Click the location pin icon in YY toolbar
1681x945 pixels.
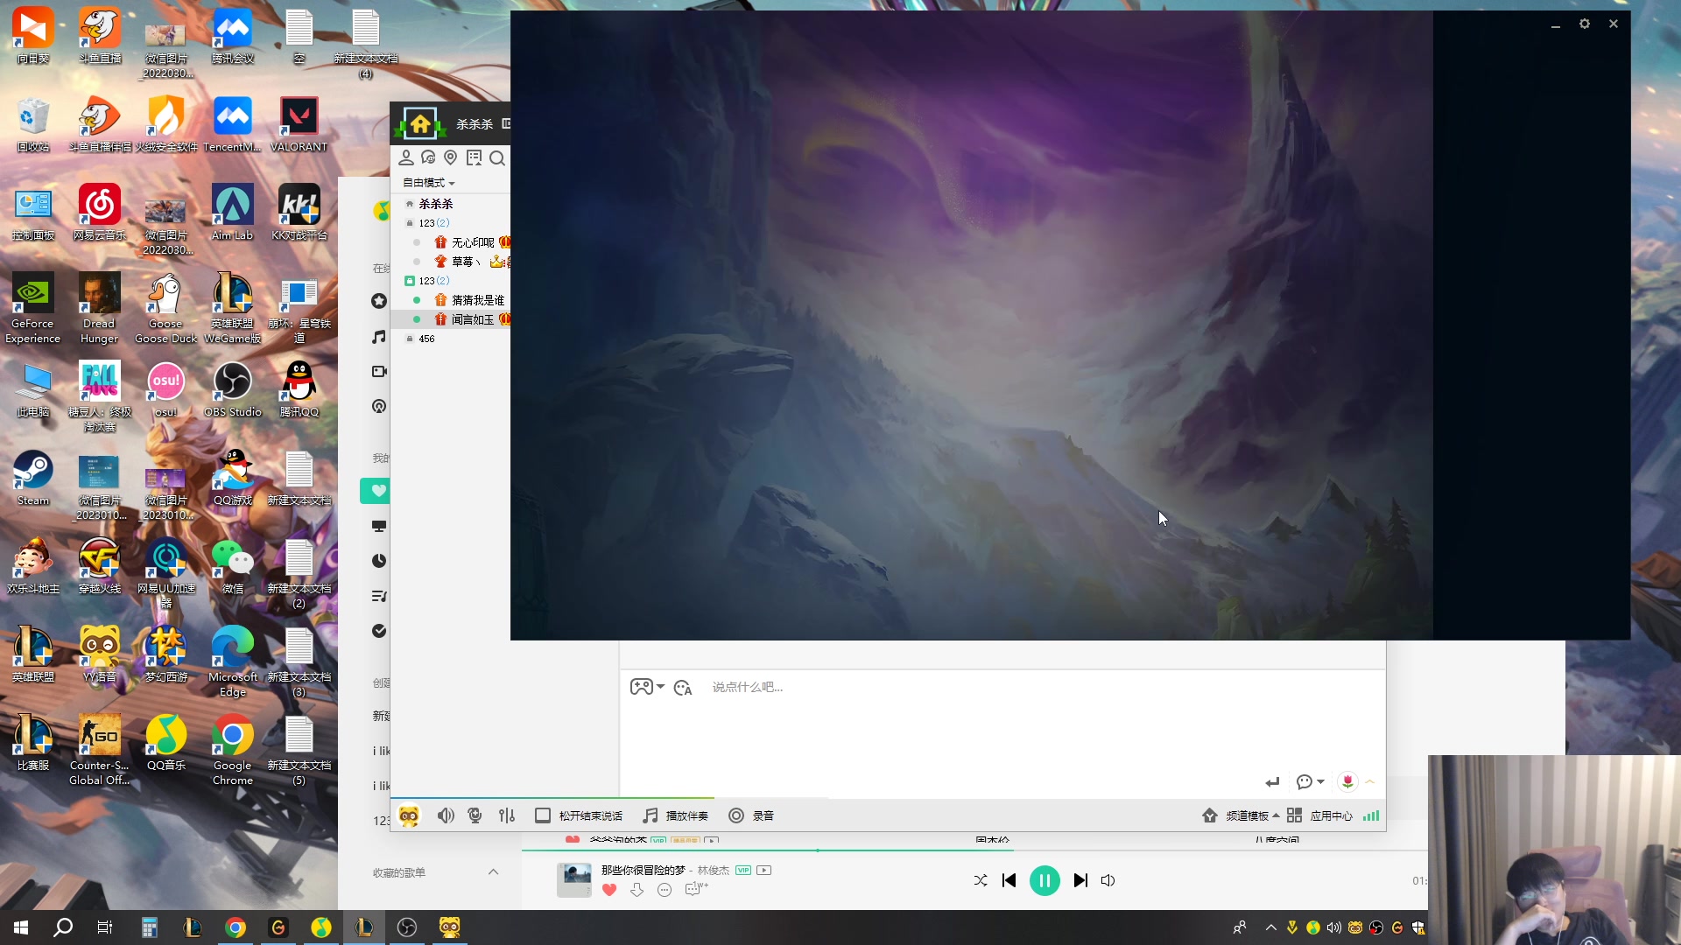(x=451, y=157)
